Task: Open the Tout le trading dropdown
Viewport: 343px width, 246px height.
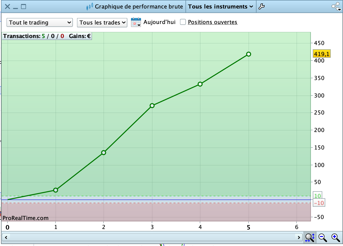Action: pos(39,22)
